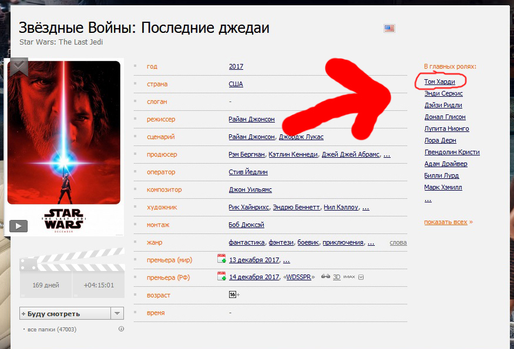Expand the small arrow next to IMAX
This screenshot has width=514, height=349.
point(361,277)
